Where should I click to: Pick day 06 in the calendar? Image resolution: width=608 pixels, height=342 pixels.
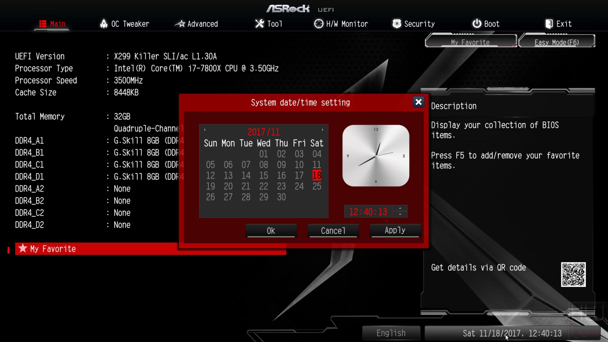228,165
